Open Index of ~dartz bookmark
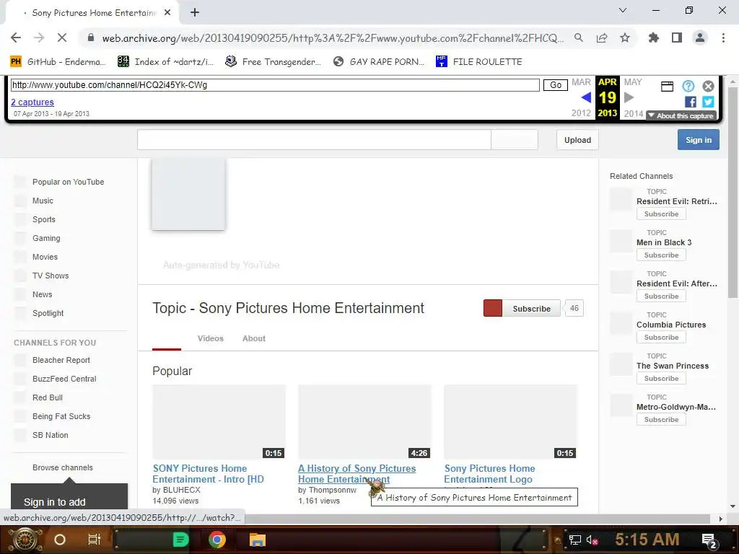Image resolution: width=739 pixels, height=554 pixels. click(x=165, y=62)
